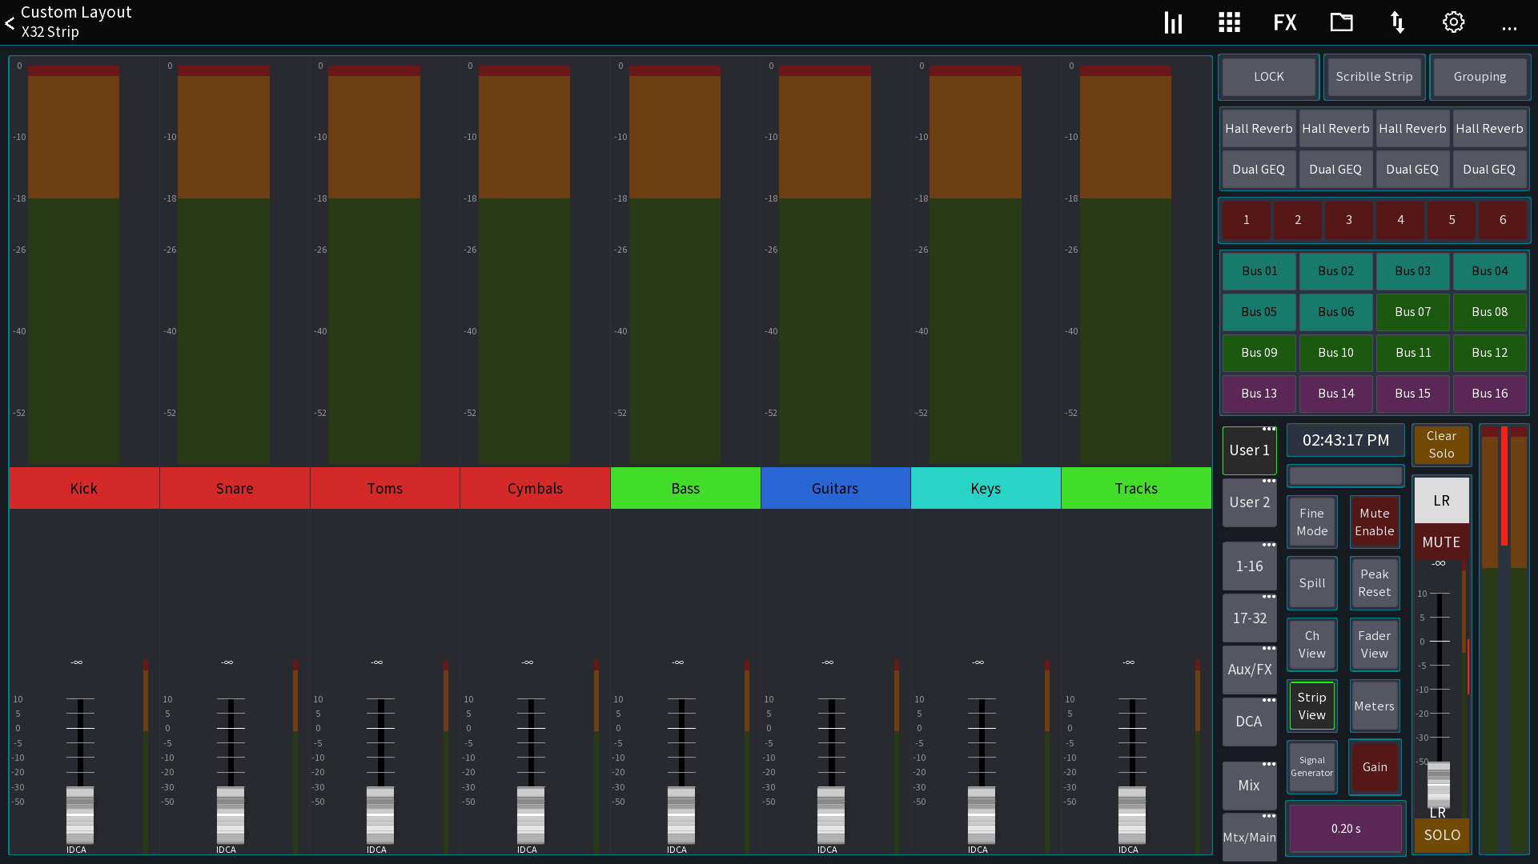This screenshot has width=1538, height=864.
Task: Open the settings gear icon
Action: [x=1453, y=22]
